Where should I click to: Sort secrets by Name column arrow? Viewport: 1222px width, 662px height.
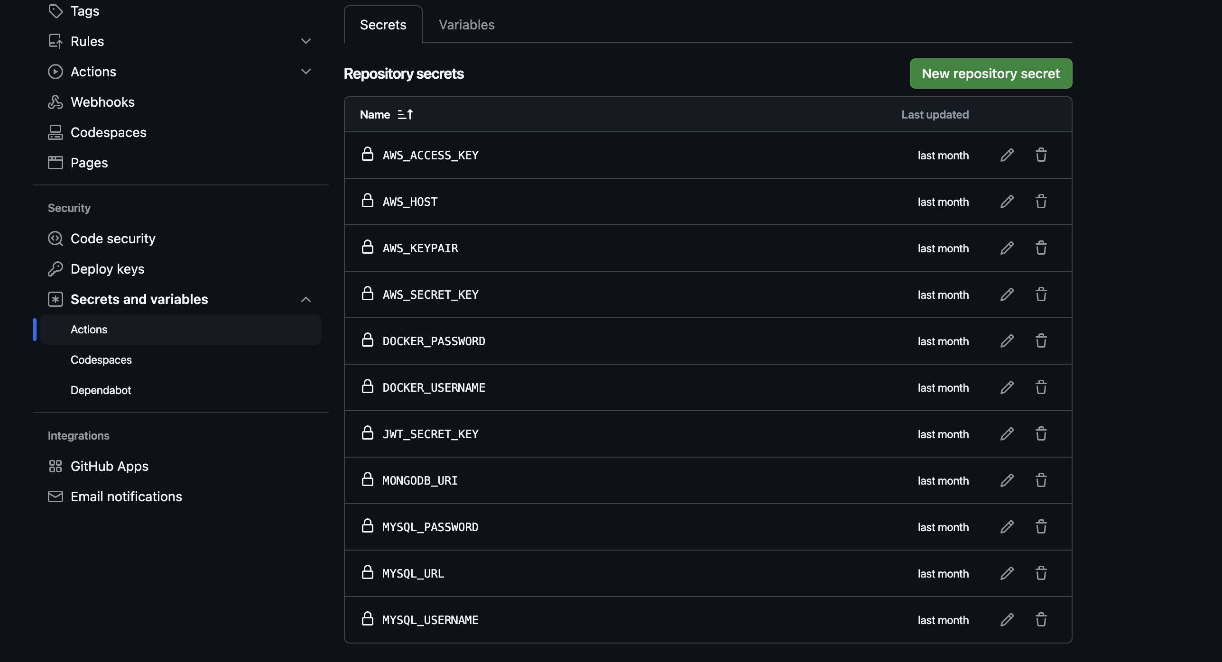click(405, 114)
